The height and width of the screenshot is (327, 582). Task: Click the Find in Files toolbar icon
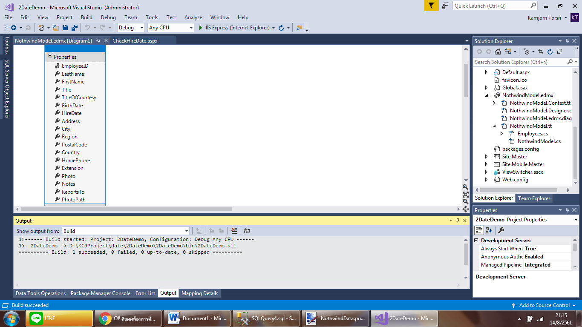click(299, 28)
